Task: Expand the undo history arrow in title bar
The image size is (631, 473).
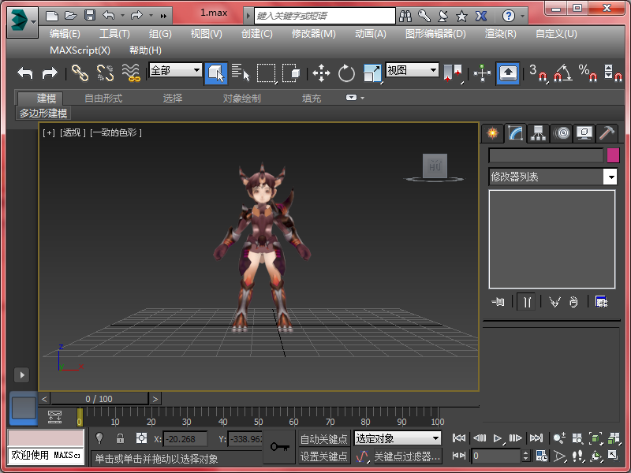Action: point(122,16)
